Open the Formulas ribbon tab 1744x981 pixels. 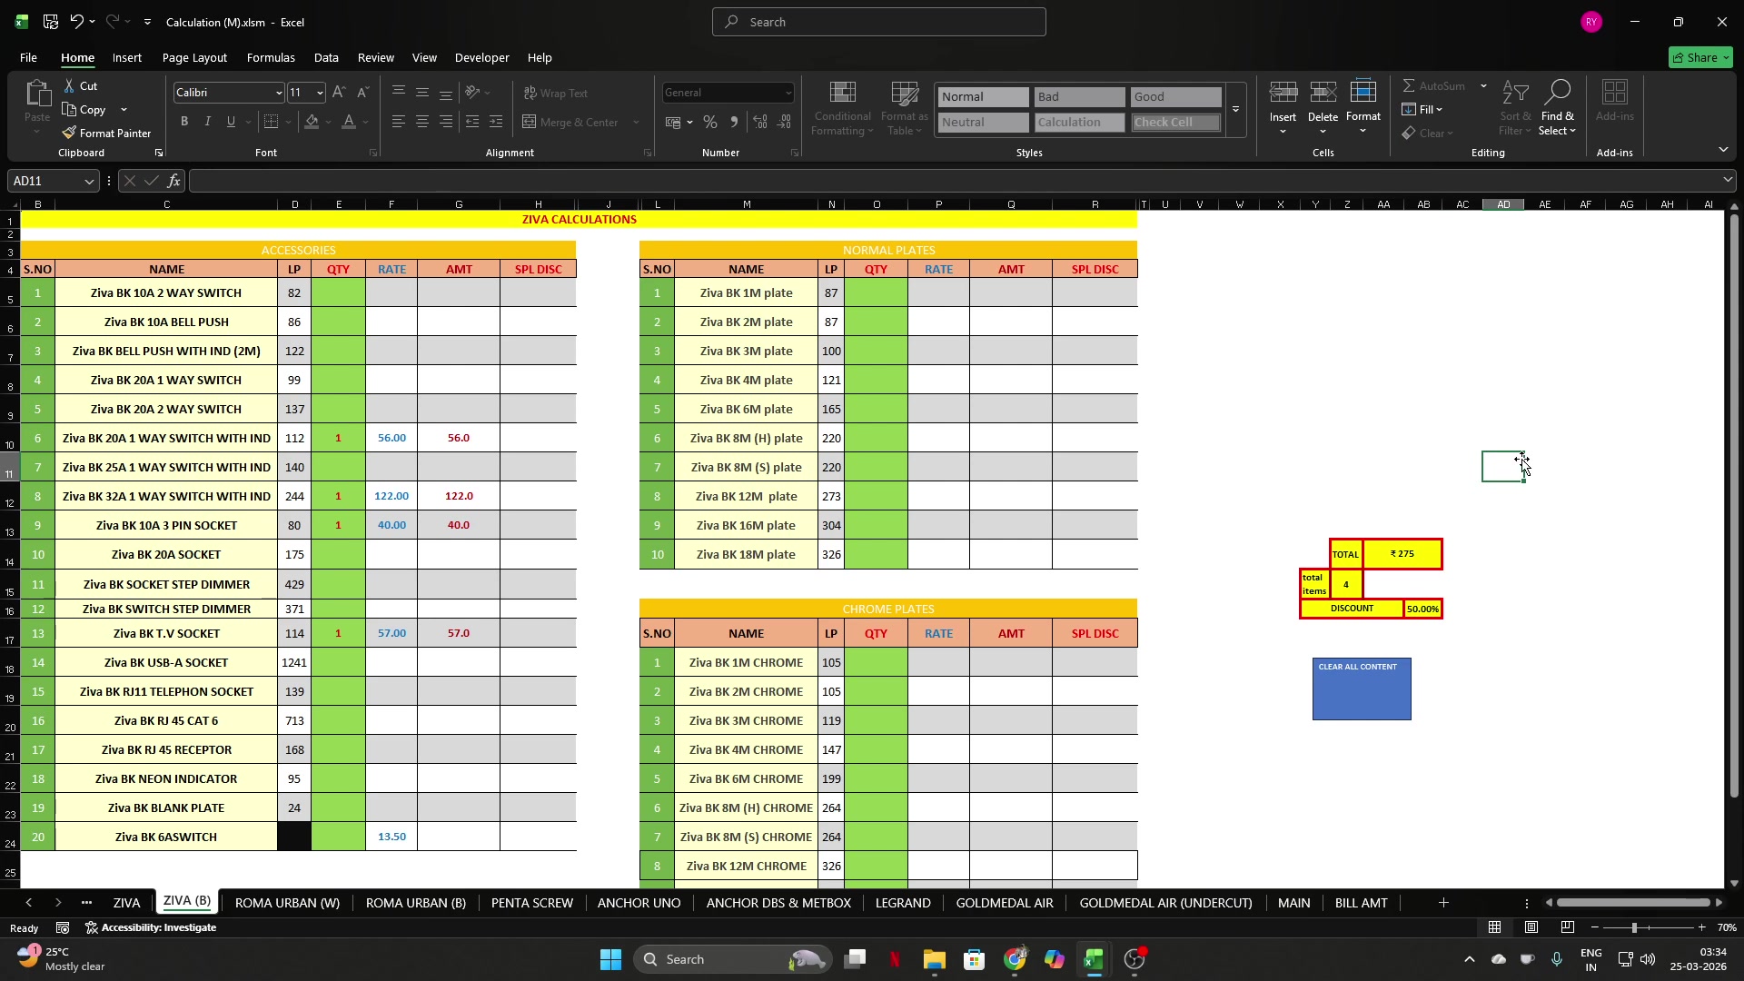271,57
